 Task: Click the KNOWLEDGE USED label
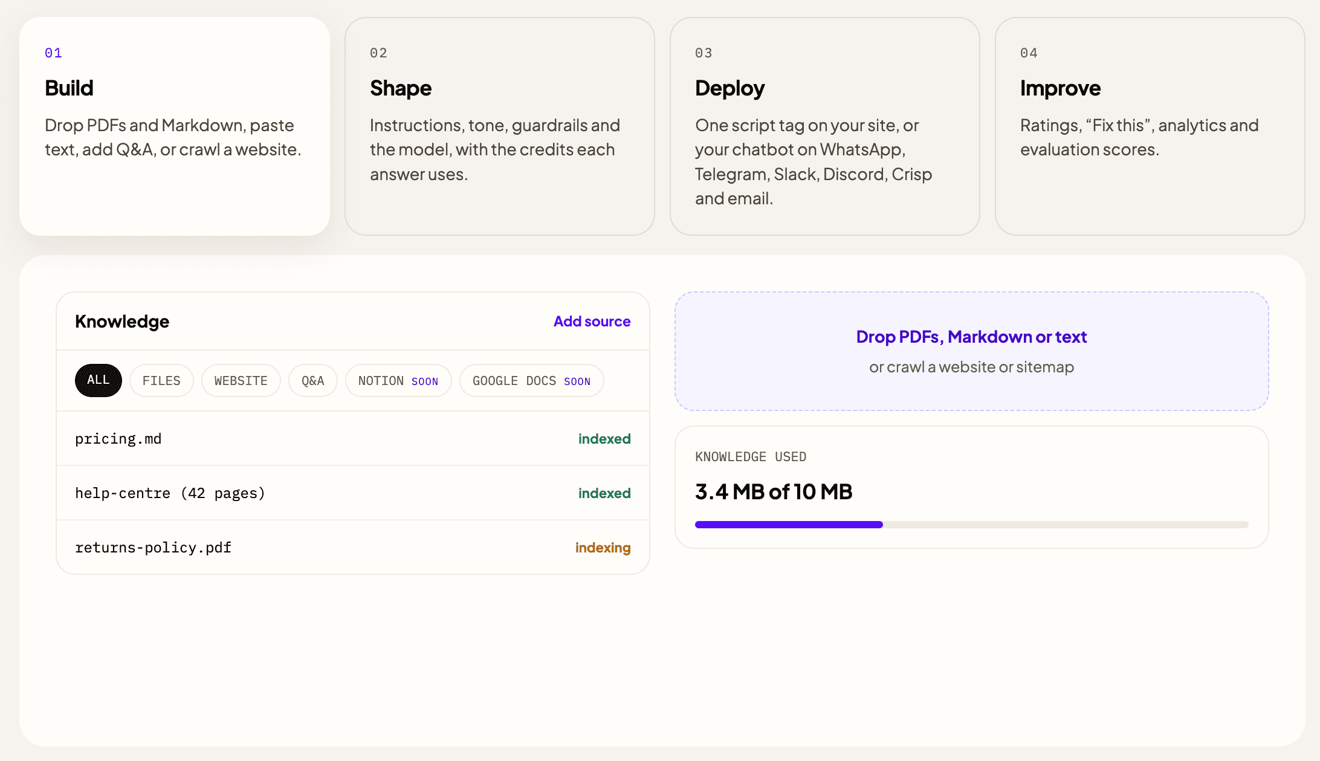click(x=751, y=457)
